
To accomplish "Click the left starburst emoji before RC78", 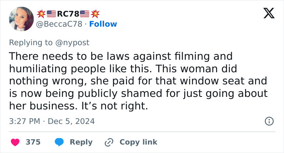I will click(41, 14).
